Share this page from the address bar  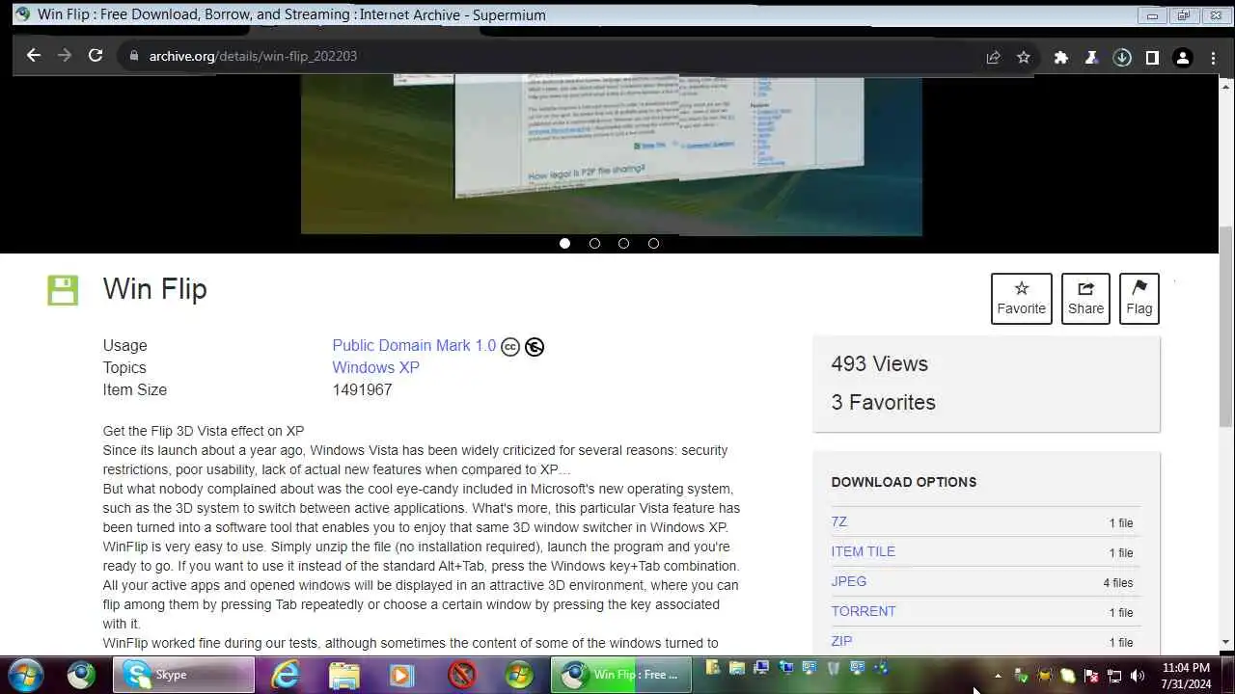point(993,57)
